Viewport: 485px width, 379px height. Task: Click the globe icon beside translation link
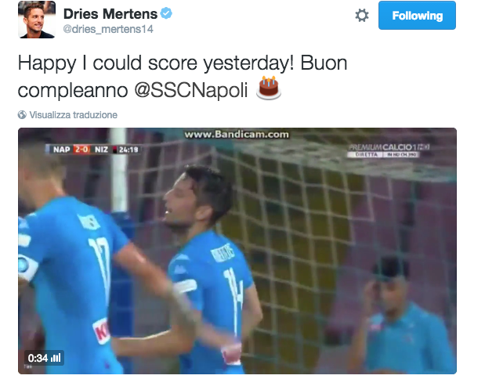click(x=22, y=114)
